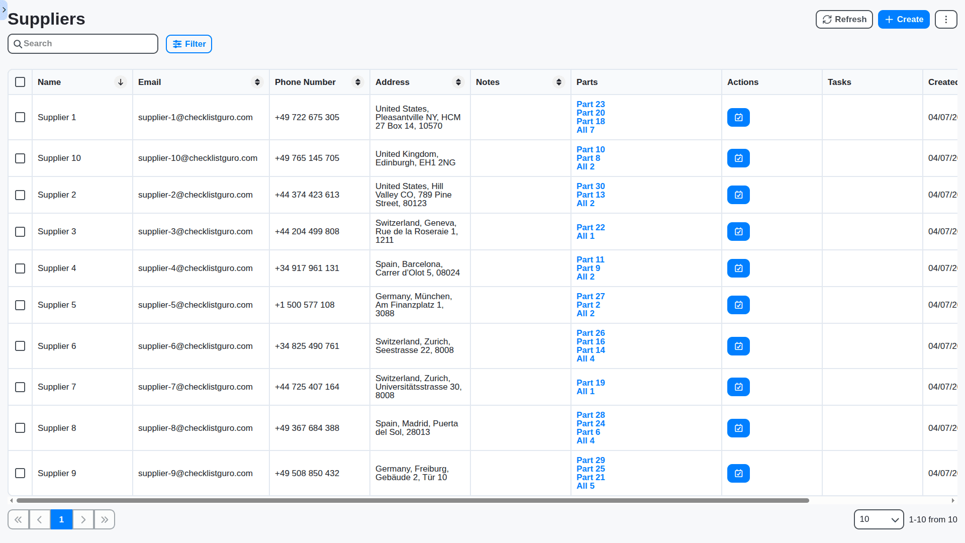Open the page size dropdown
This screenshot has width=965, height=543.
[x=878, y=519]
